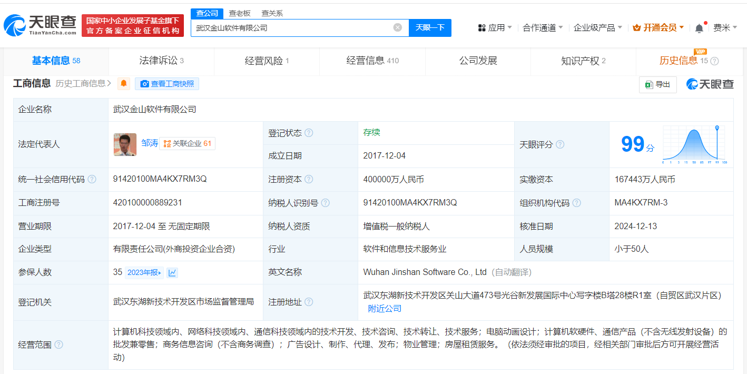Screen dimensions: 747x374
Task: Open the 企业级产品 dropdown
Action: [597, 28]
